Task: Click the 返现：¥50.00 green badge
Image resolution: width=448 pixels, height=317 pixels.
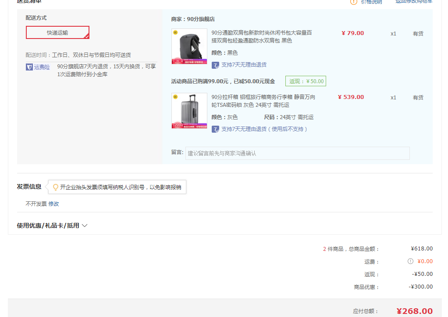Action: pyautogui.click(x=306, y=81)
